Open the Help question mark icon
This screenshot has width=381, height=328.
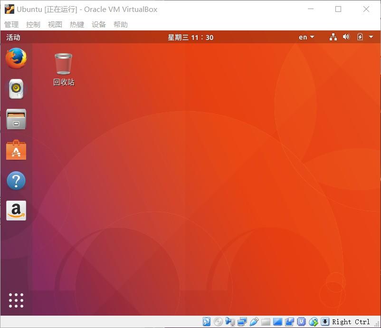pos(16,181)
